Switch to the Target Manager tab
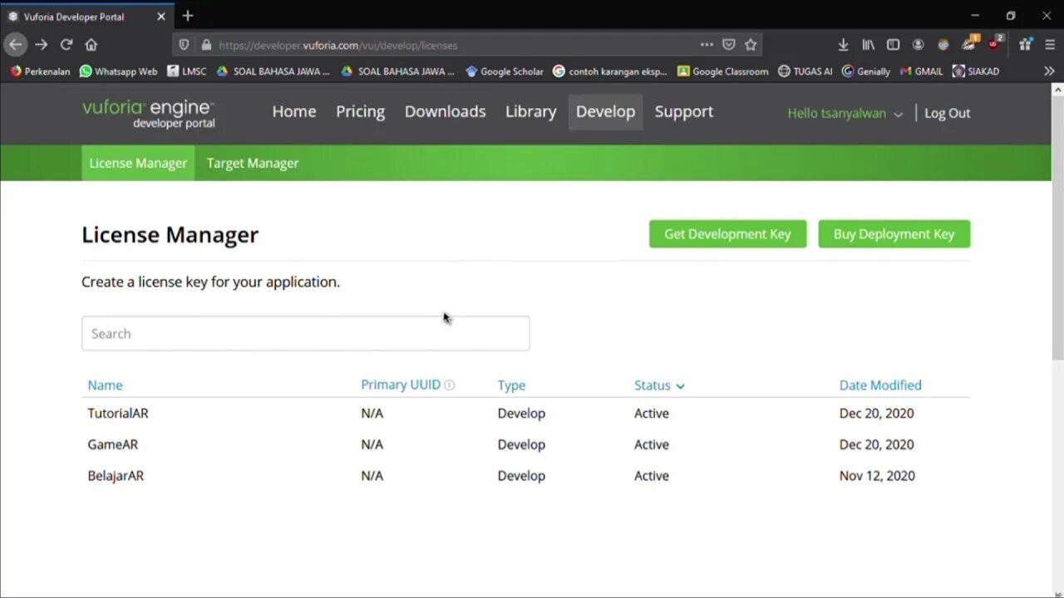 (x=253, y=163)
